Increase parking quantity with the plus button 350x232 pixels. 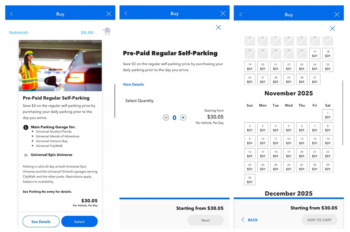pos(183,118)
